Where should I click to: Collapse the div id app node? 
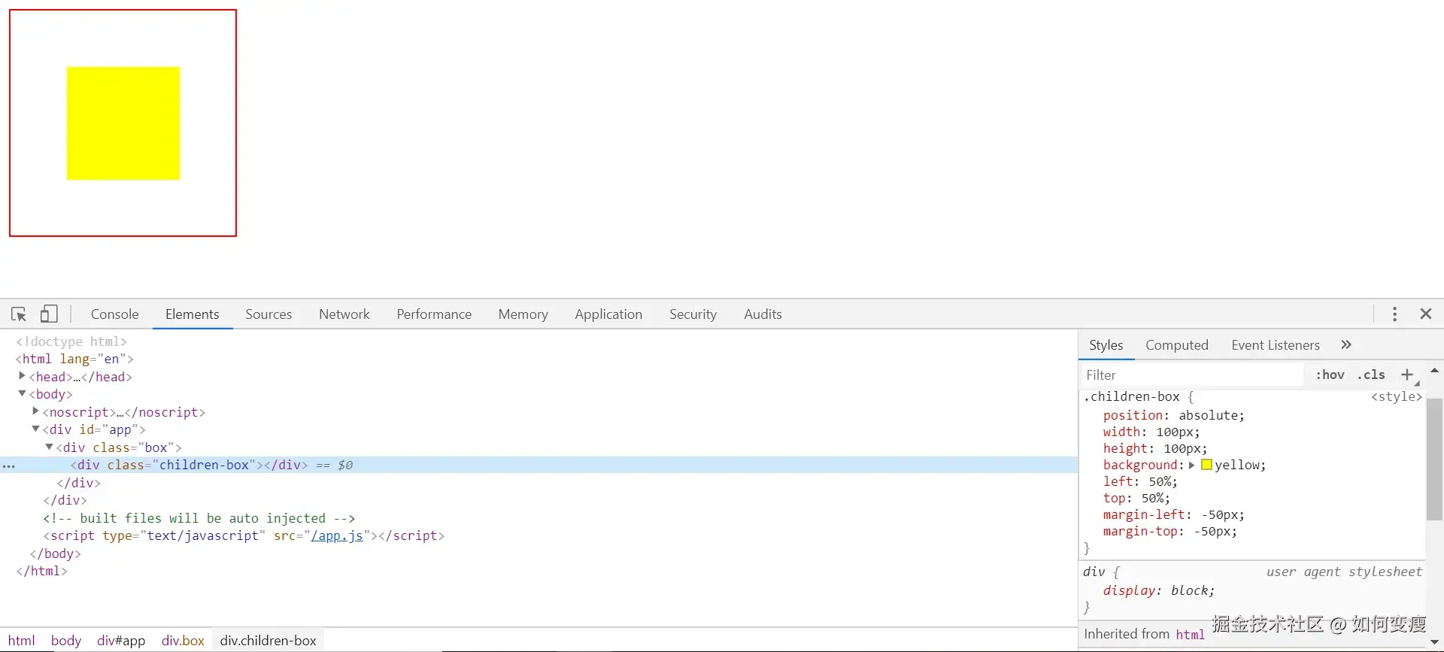tap(36, 429)
